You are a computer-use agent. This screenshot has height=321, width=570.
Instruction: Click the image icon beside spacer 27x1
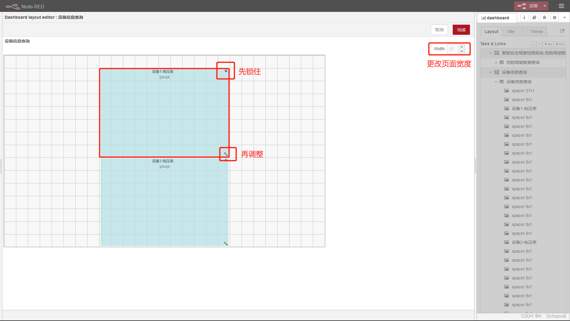[507, 91]
